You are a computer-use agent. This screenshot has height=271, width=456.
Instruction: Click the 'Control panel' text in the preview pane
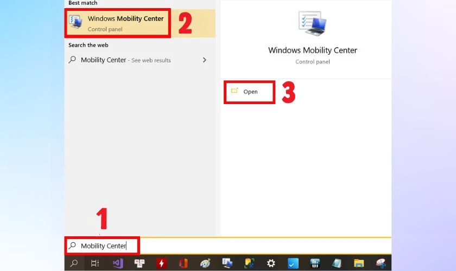click(x=313, y=62)
